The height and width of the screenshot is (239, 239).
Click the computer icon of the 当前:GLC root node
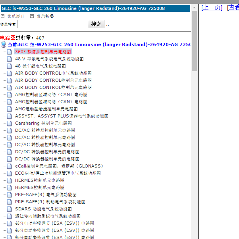pyautogui.click(x=3, y=44)
